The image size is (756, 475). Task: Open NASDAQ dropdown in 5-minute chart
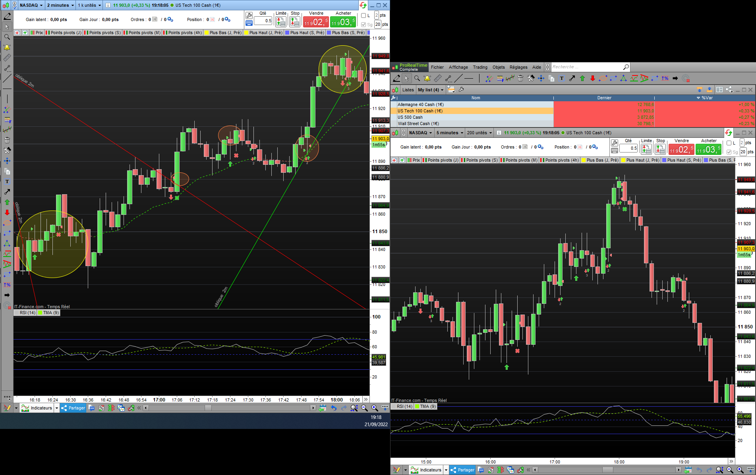[420, 133]
